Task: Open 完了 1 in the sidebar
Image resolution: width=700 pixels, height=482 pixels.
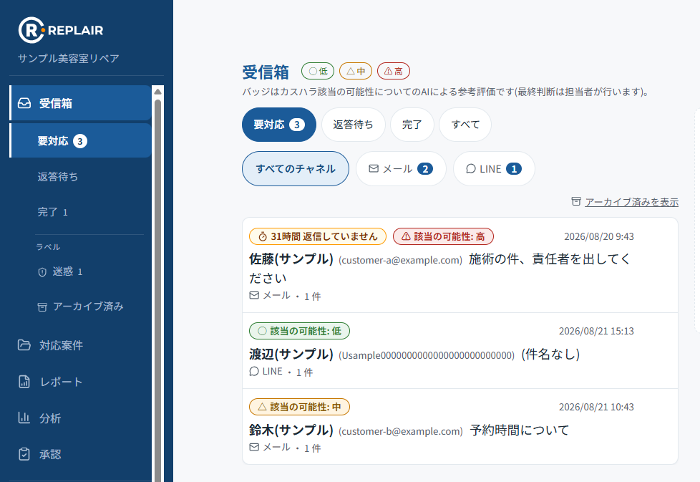Action: pyautogui.click(x=53, y=212)
